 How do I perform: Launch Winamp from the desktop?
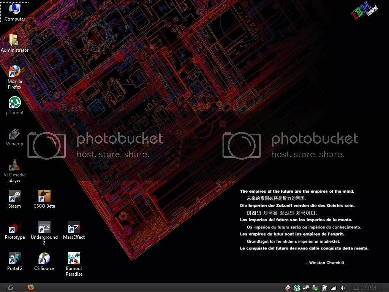pos(14,134)
